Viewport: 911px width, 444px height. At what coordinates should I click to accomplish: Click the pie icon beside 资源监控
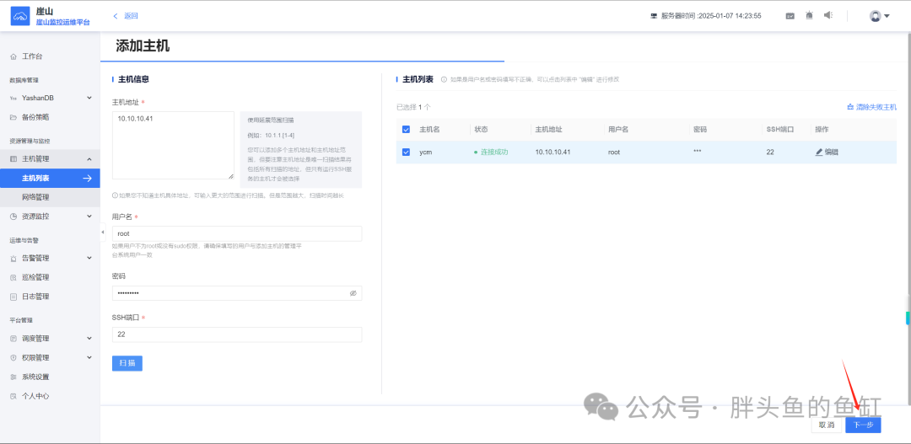point(13,217)
